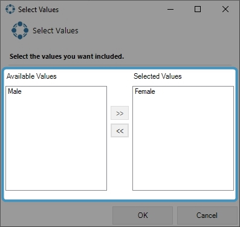This screenshot has width=240, height=227.
Task: Close the Select Values window
Action: point(225,9)
